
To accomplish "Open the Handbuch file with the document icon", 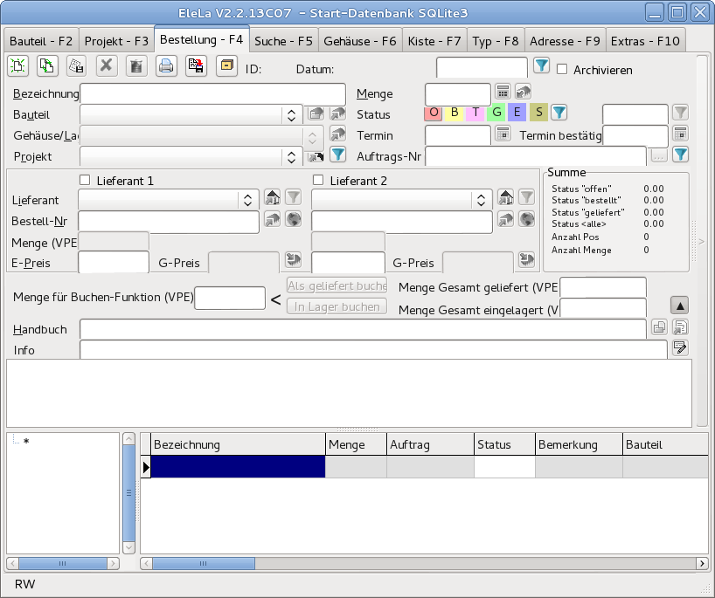I will click(x=680, y=327).
